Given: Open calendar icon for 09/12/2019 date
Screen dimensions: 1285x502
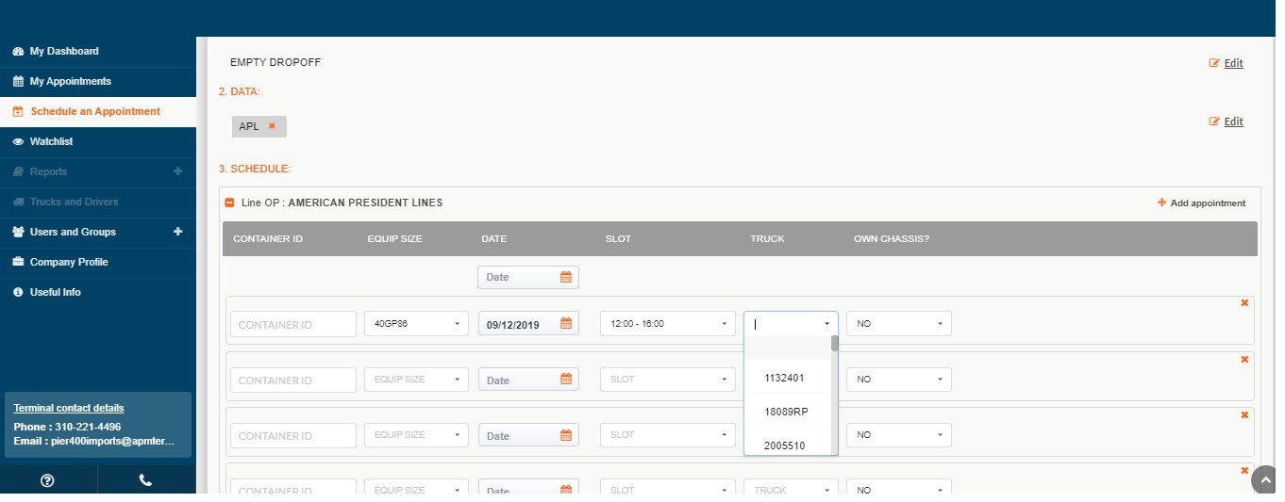Looking at the screenshot, I should click(x=566, y=324).
